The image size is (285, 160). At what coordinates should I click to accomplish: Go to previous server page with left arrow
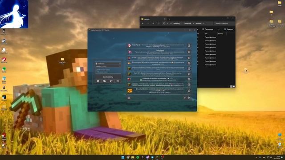(x=185, y=98)
